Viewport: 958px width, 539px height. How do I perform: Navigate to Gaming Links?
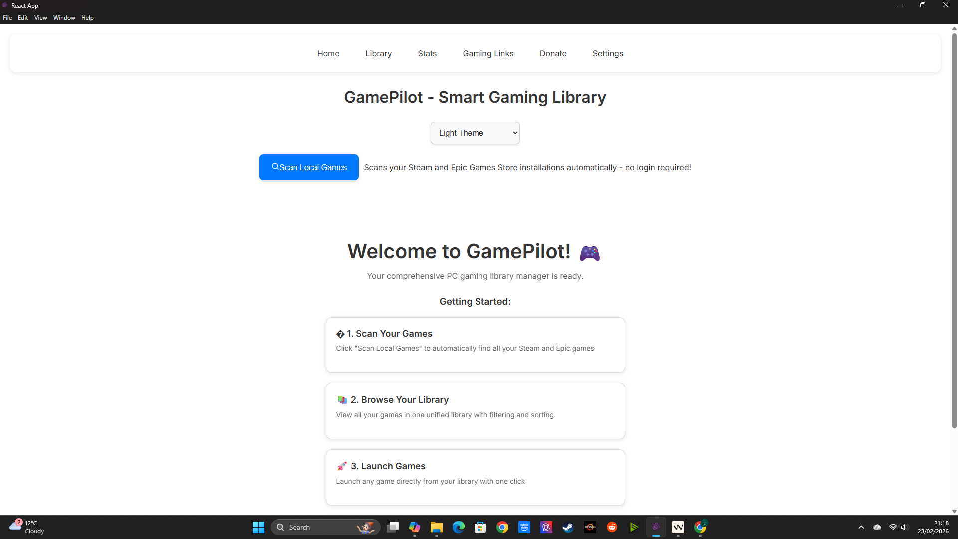(488, 53)
